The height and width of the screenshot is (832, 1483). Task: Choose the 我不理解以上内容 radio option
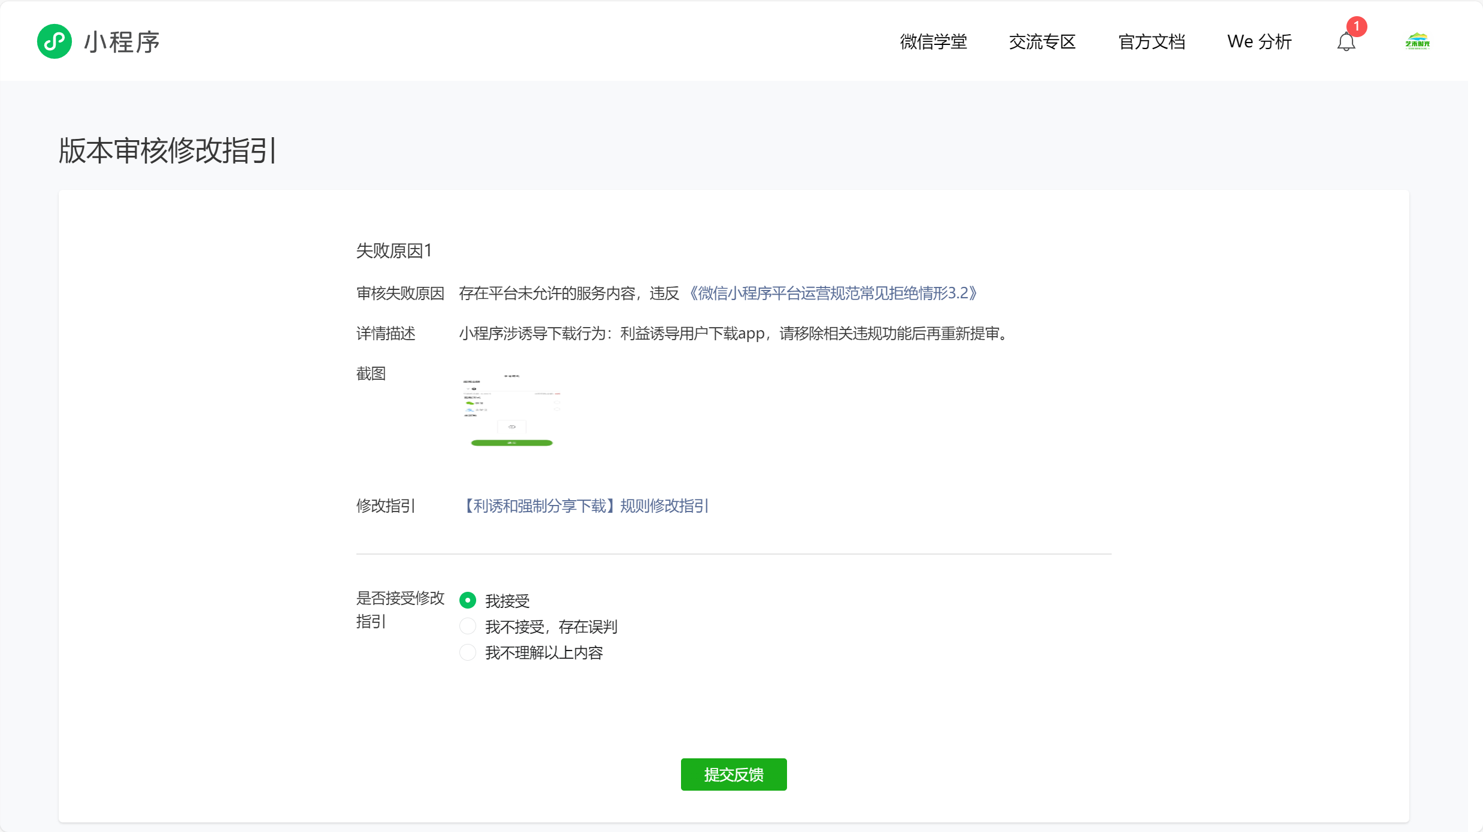[x=468, y=652]
